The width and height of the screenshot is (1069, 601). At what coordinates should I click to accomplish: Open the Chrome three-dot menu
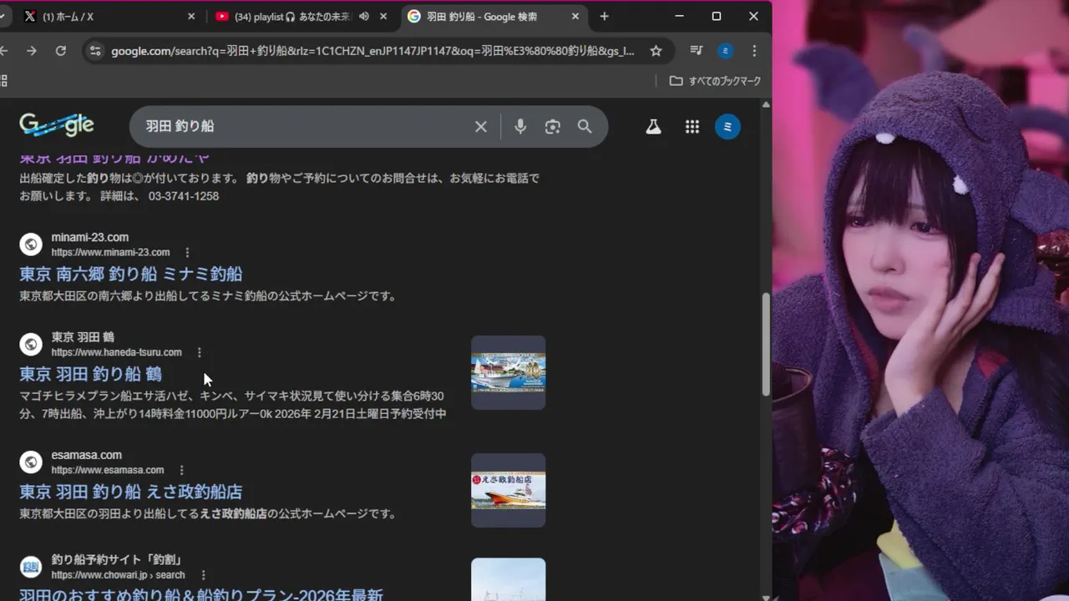click(754, 51)
